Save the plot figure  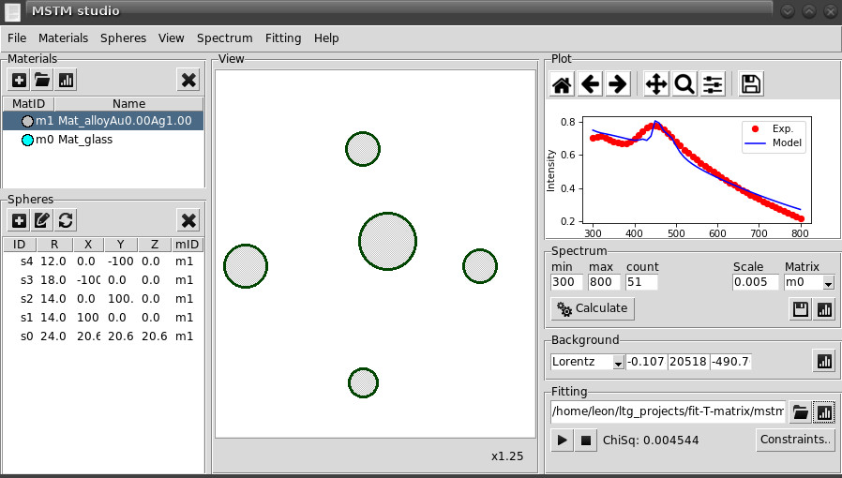(750, 84)
